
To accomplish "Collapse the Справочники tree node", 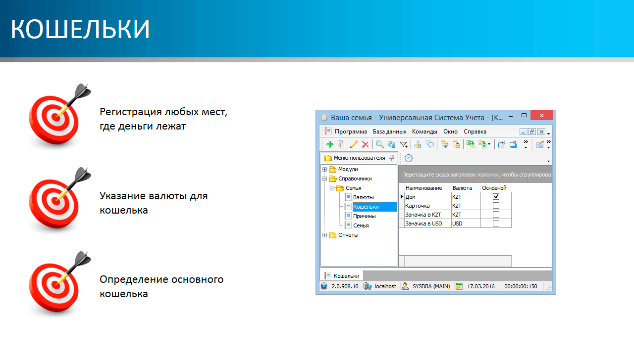I will pos(325,178).
